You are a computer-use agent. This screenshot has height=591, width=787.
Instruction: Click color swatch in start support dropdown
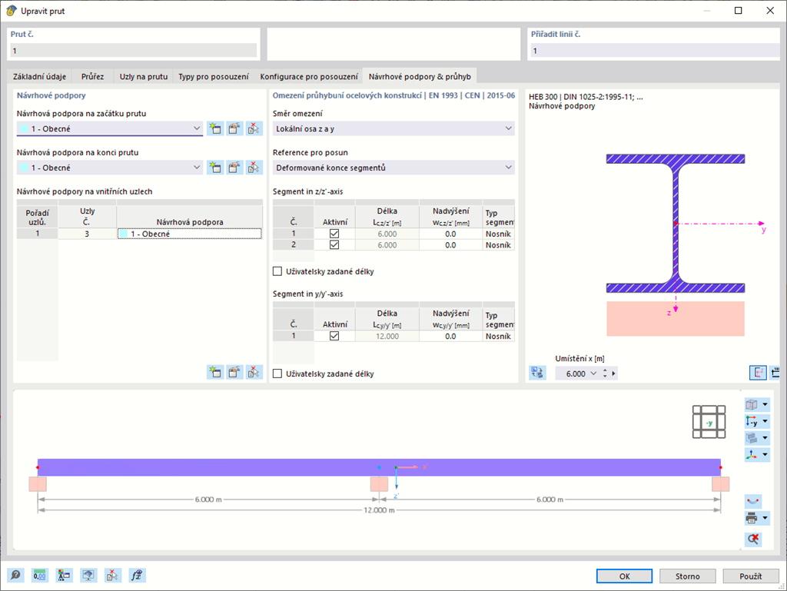click(24, 128)
